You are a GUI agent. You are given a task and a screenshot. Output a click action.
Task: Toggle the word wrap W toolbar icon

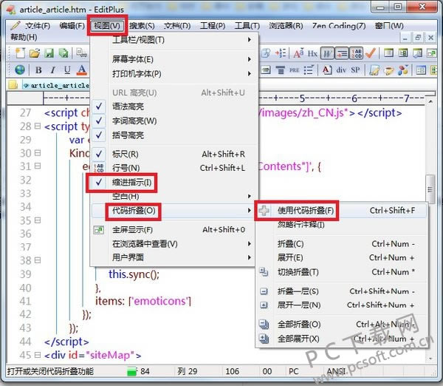327,53
